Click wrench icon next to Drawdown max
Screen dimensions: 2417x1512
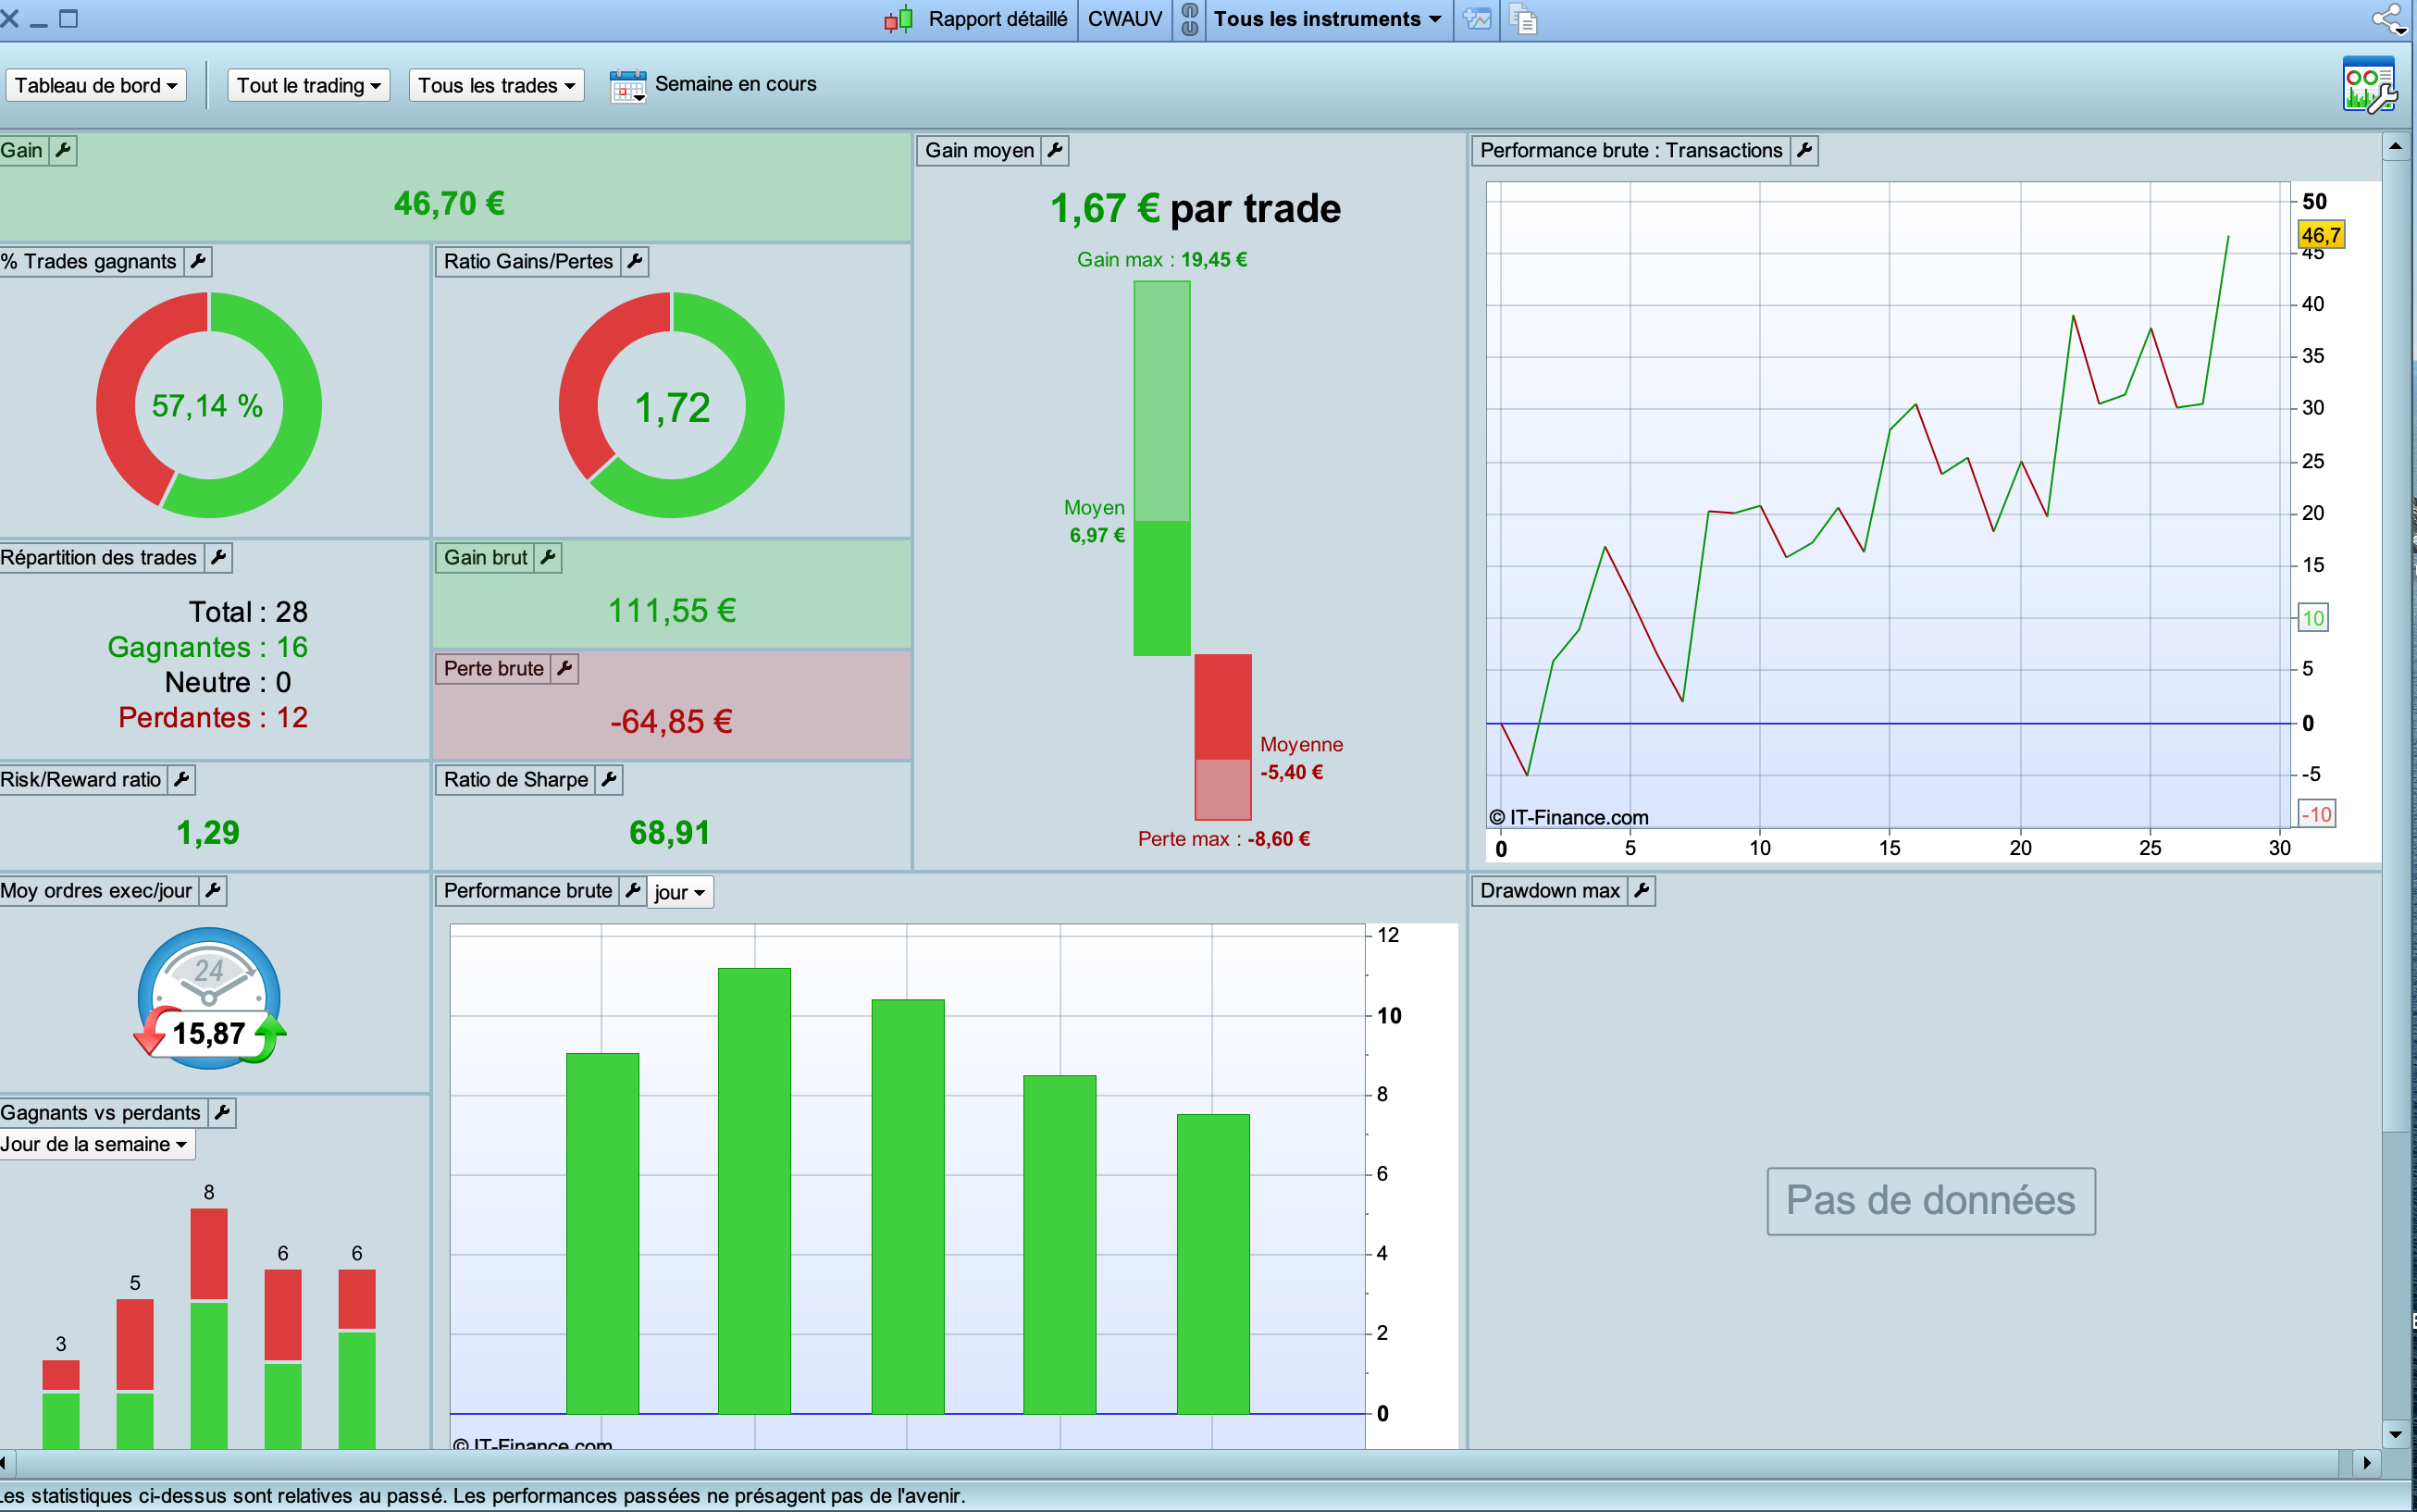pyautogui.click(x=1641, y=890)
